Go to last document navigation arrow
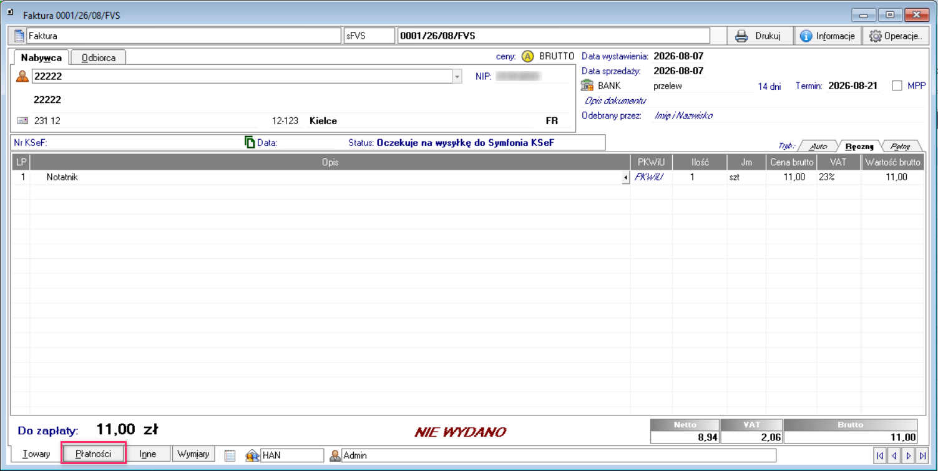 point(922,456)
